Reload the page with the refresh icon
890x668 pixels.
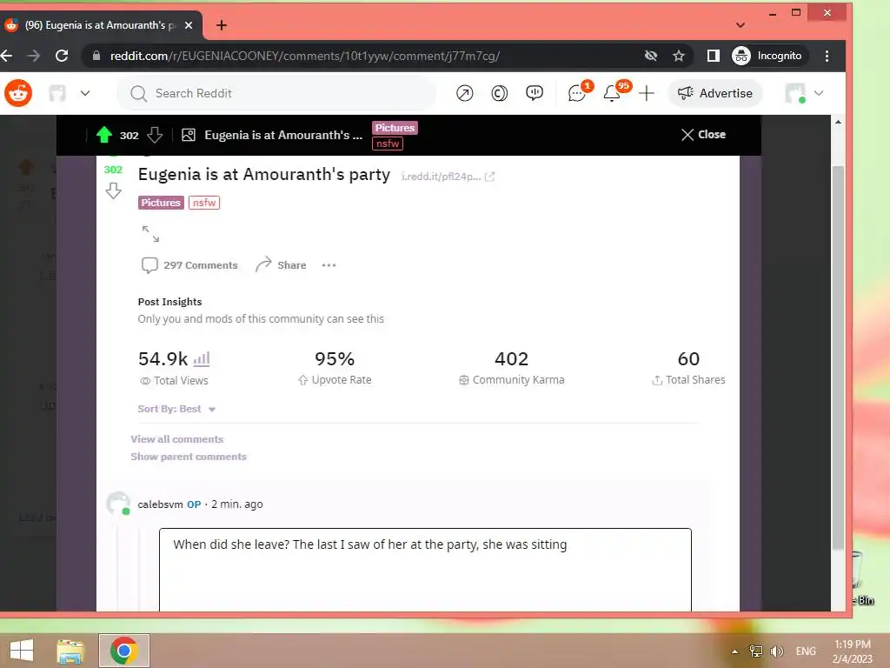point(62,56)
